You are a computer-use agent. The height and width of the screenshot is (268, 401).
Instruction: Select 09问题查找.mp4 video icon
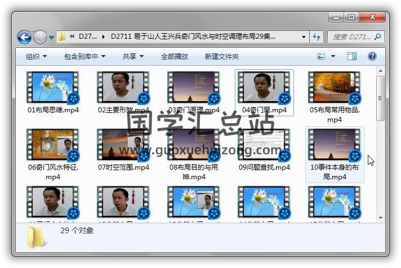[x=264, y=144]
